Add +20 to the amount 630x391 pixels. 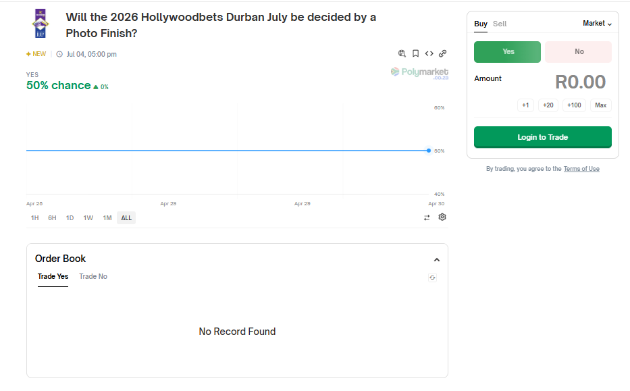548,105
